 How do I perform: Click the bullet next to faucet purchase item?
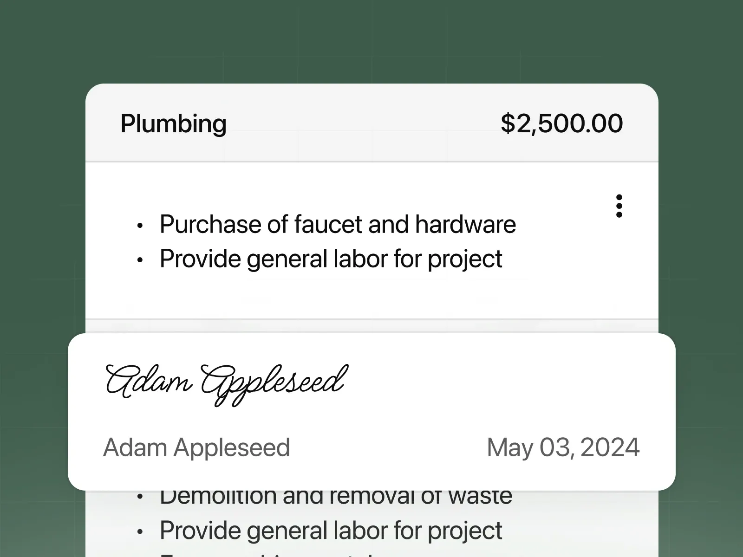[140, 226]
